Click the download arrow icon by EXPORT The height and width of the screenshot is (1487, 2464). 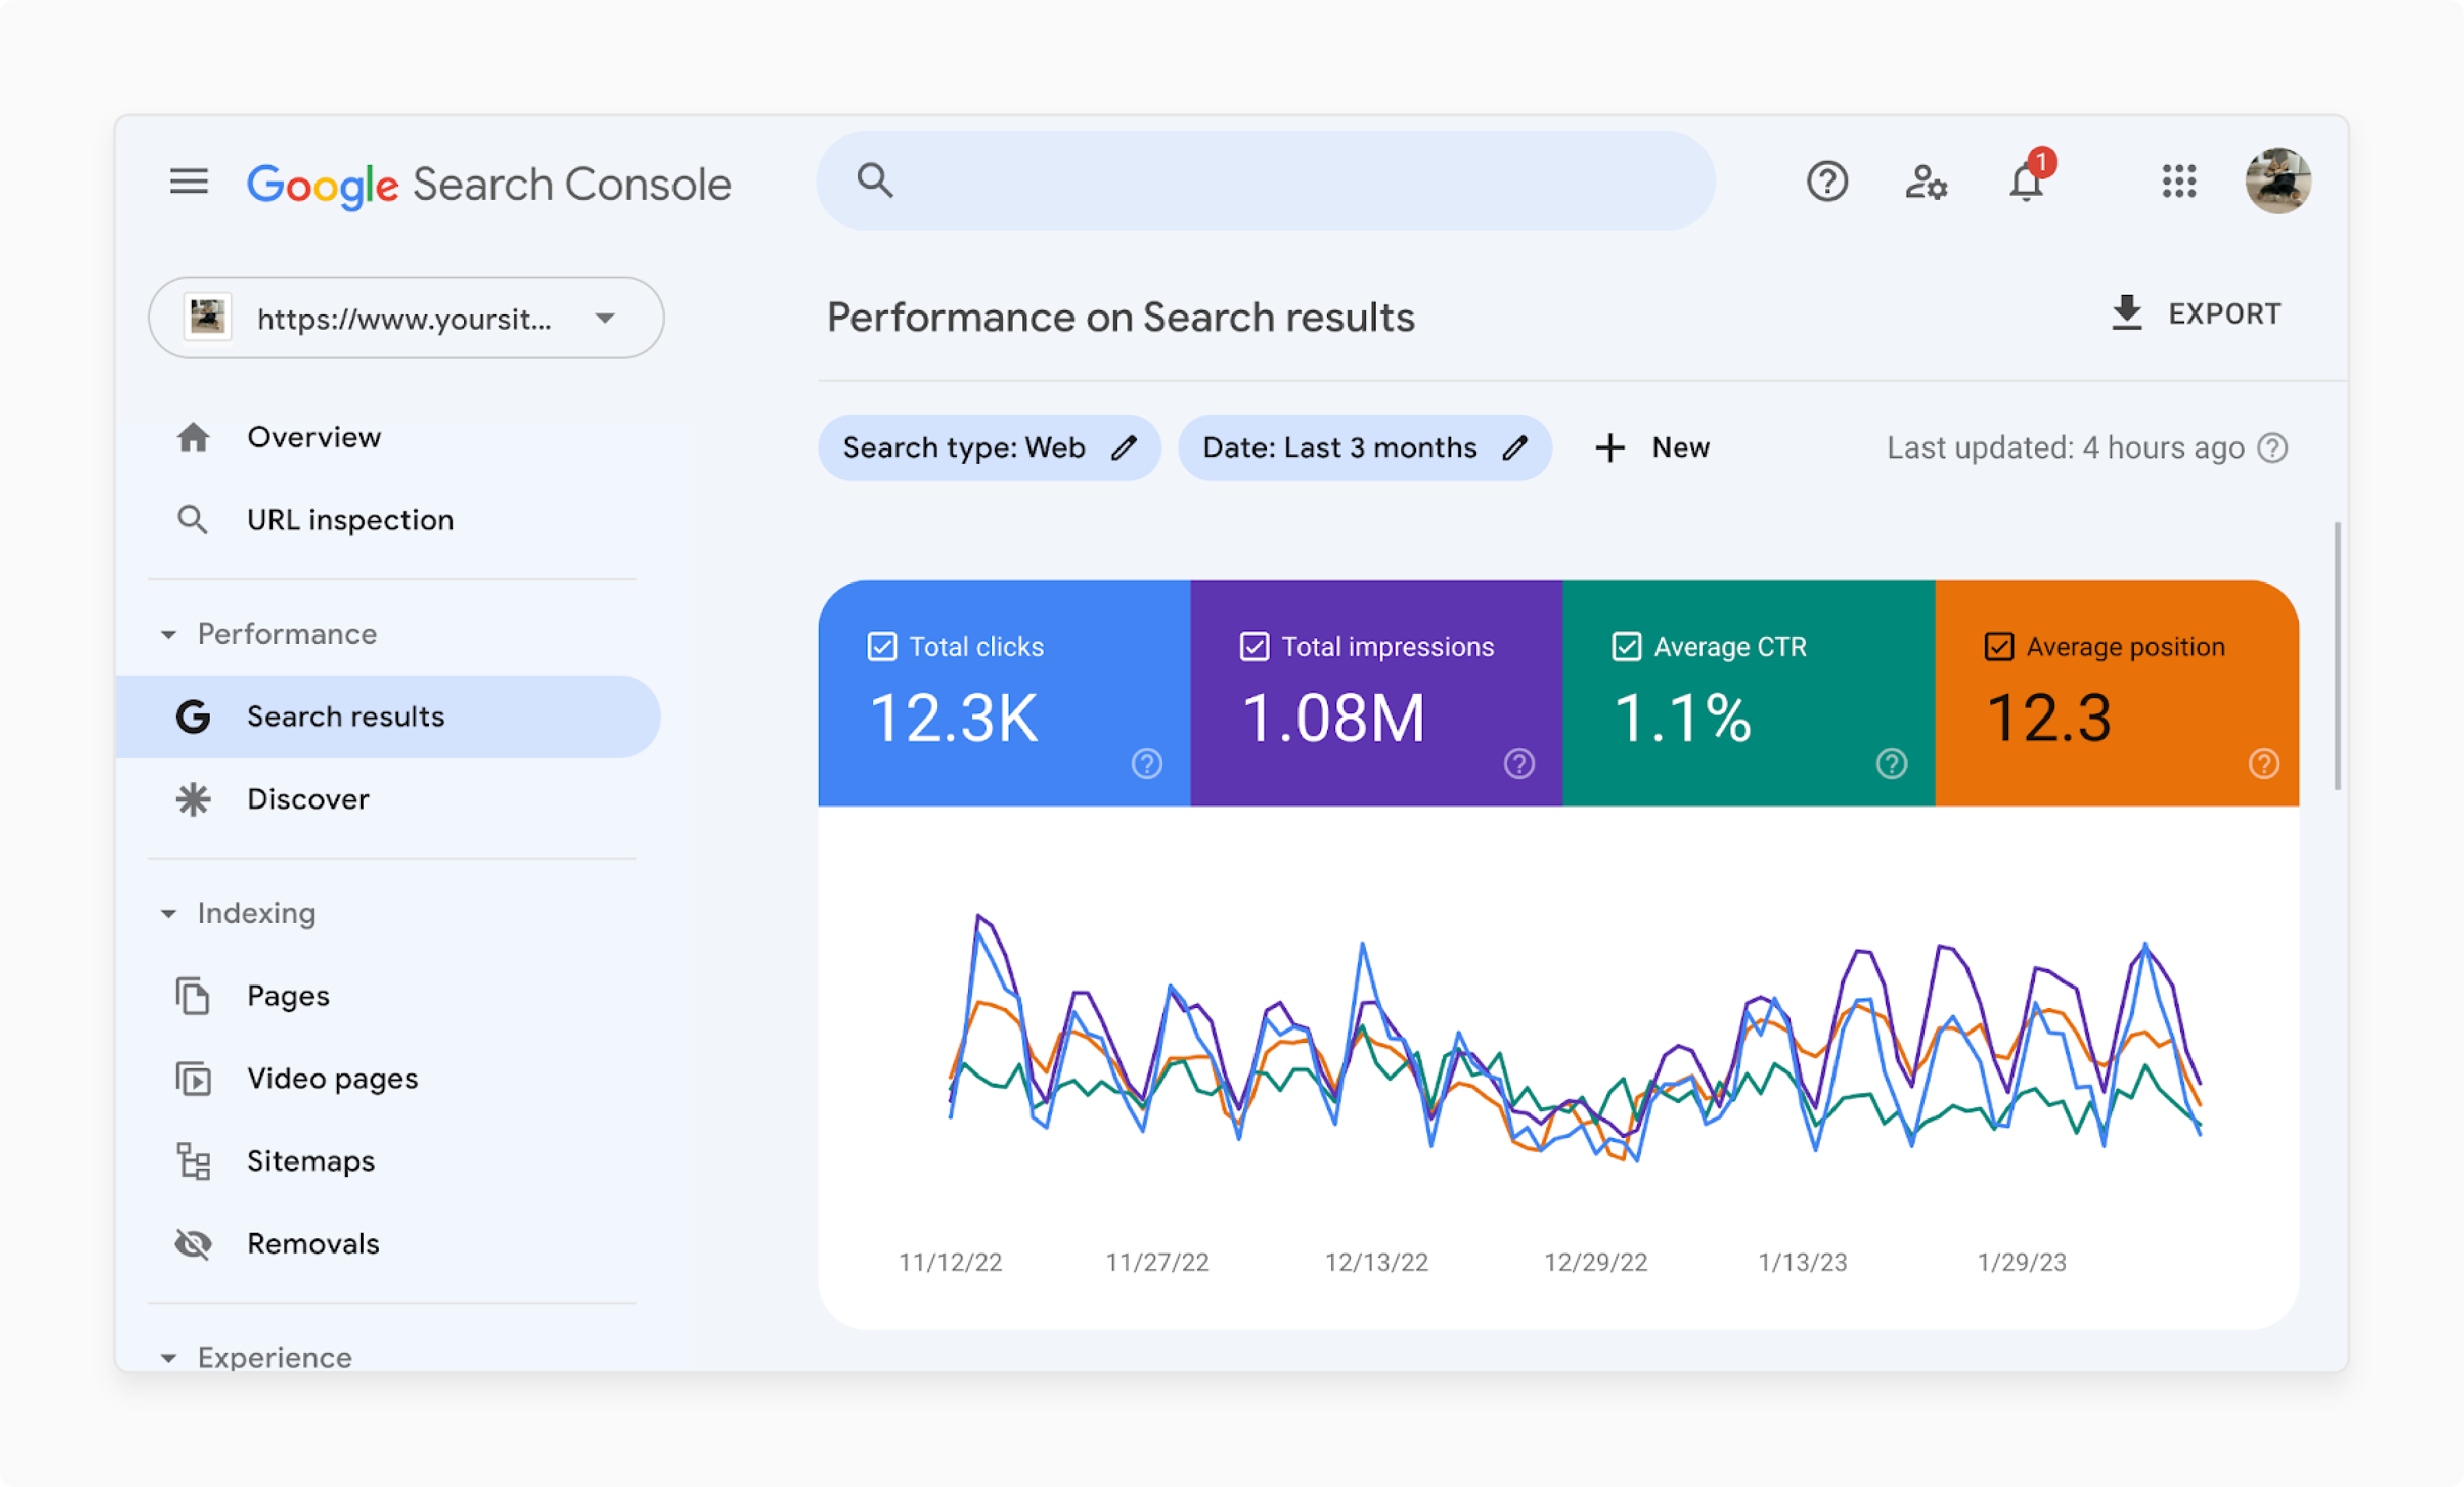[x=2126, y=314]
